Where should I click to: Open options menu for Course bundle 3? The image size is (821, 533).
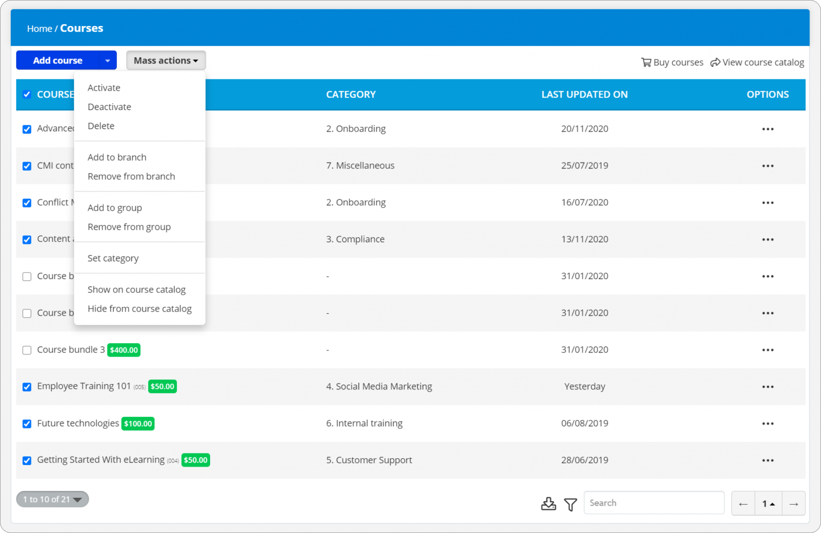point(768,349)
